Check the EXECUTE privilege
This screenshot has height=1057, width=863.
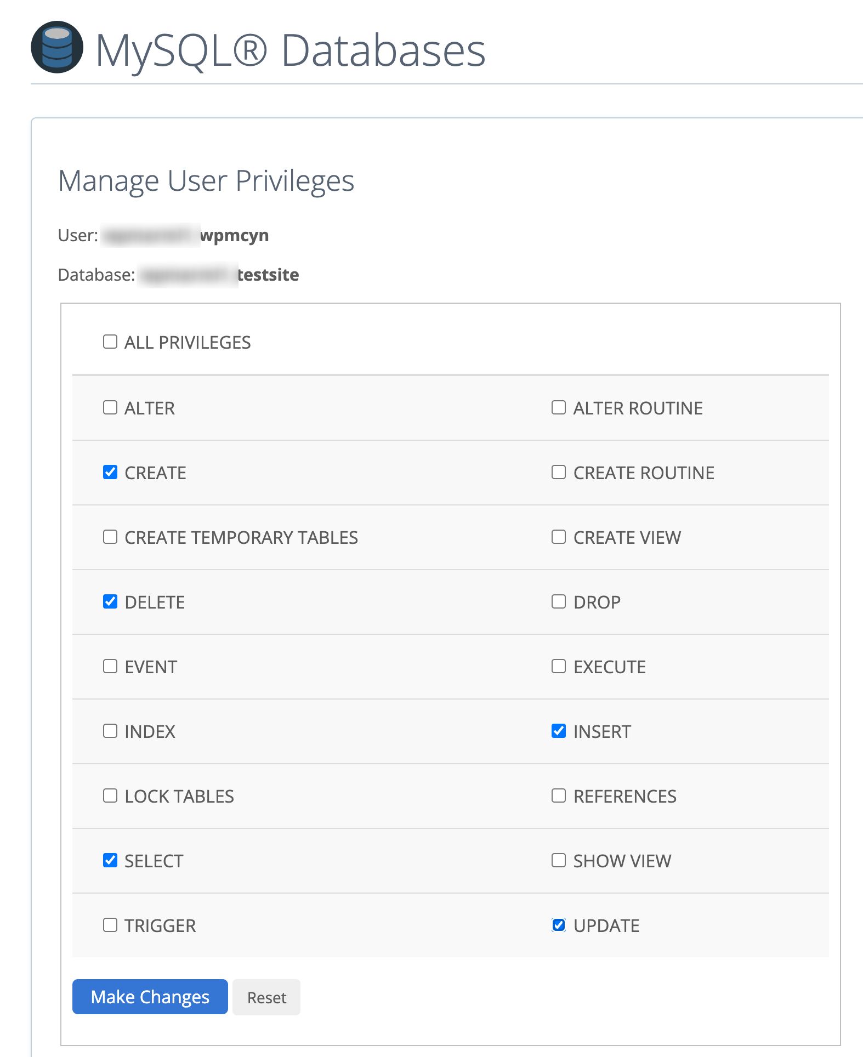558,666
